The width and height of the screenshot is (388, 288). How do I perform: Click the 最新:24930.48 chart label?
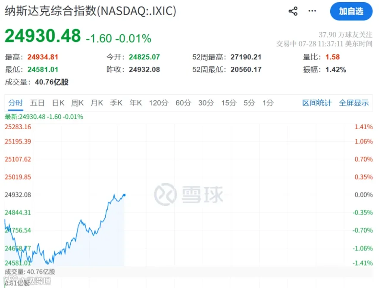44,117
